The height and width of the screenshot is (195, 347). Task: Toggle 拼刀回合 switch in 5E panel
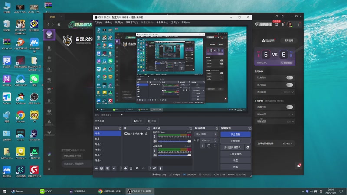click(289, 85)
